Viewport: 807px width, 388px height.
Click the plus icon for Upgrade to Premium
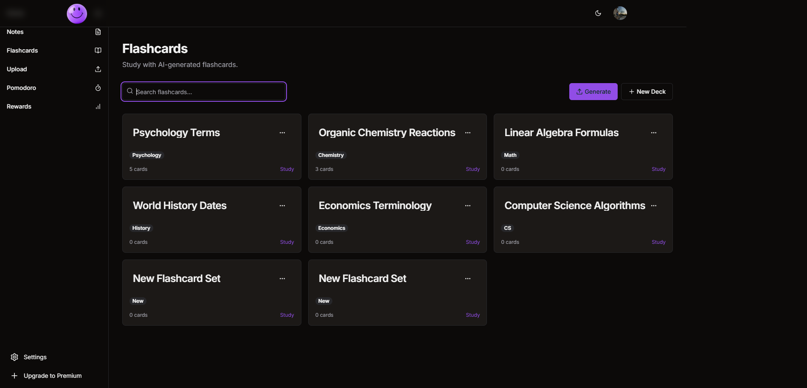click(14, 376)
